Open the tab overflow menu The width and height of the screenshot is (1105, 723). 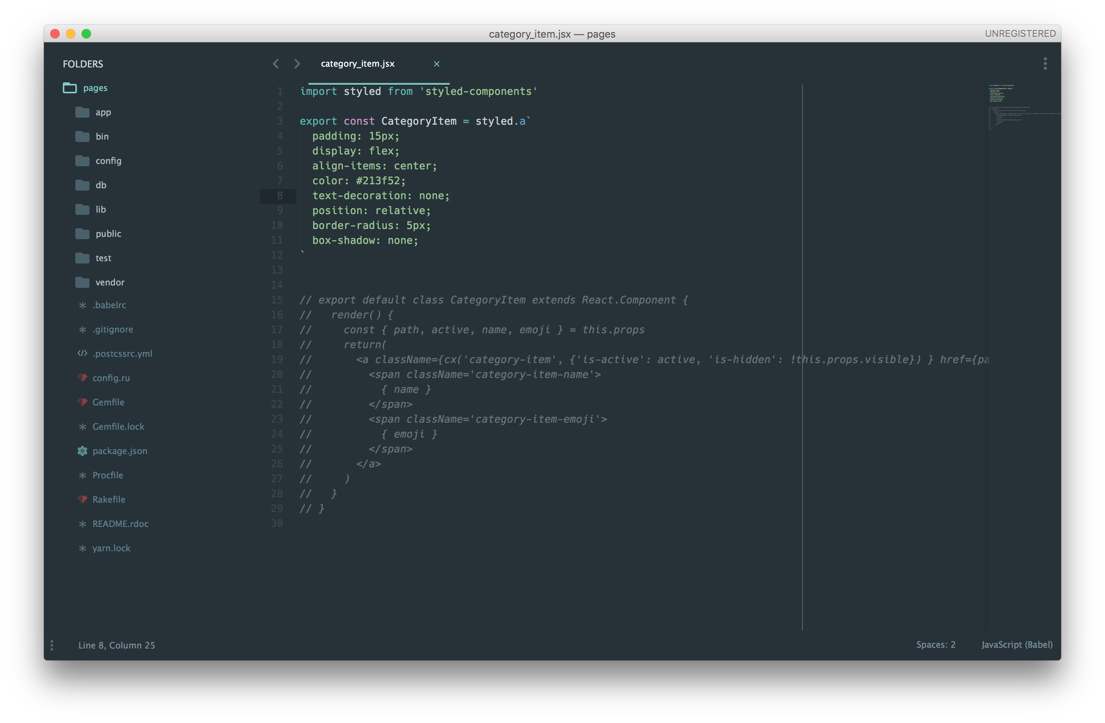click(x=1045, y=63)
